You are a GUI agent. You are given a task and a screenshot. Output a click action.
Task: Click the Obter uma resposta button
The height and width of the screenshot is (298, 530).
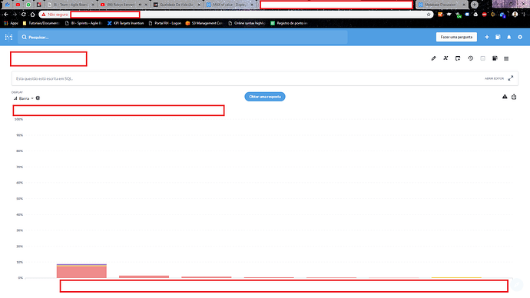[x=265, y=97]
